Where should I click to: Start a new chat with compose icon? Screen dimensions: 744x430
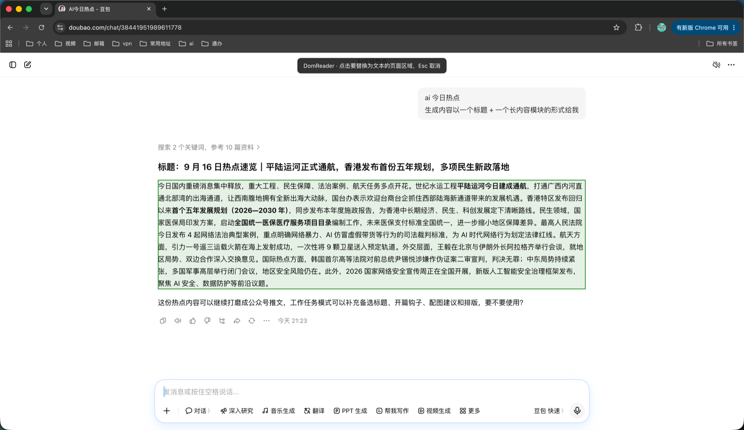pos(28,65)
